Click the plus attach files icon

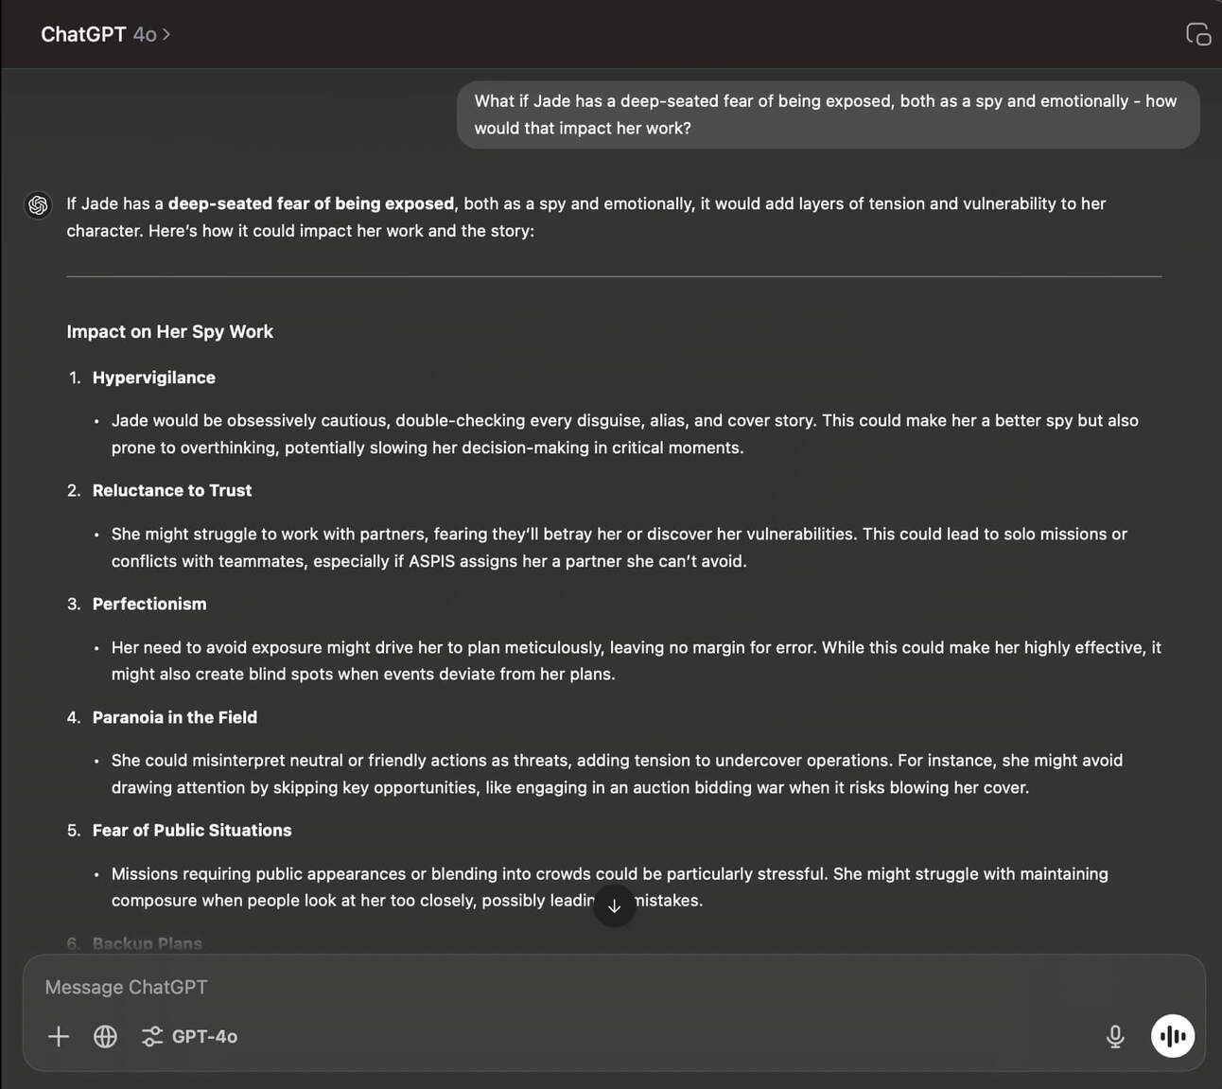[x=59, y=1036]
